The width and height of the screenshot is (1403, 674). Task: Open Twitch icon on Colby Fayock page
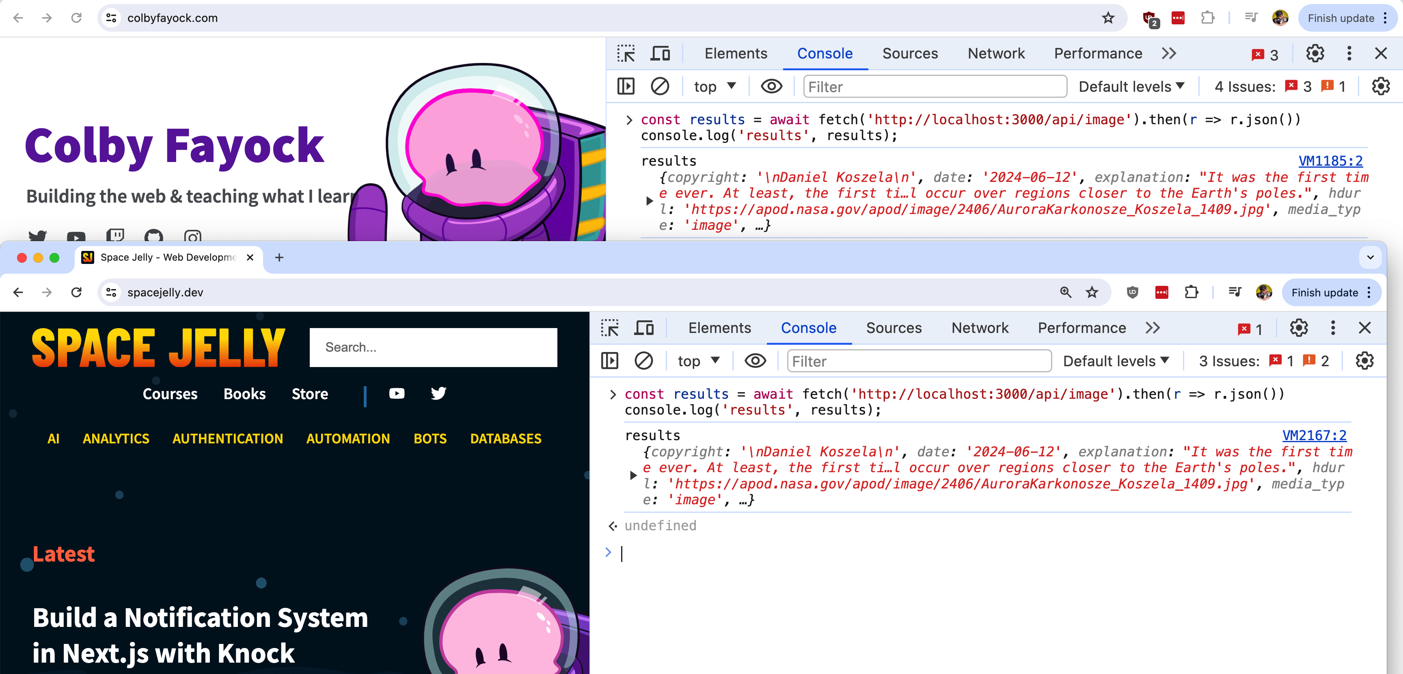pyautogui.click(x=115, y=235)
